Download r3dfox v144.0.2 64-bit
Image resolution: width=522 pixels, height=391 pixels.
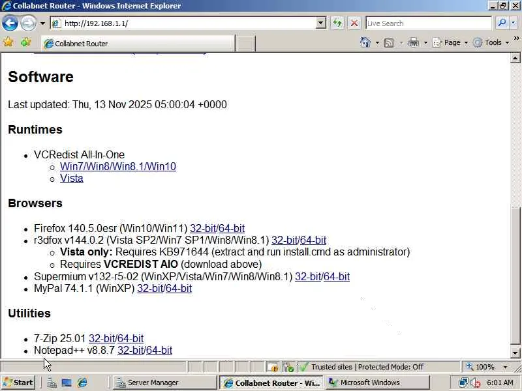pos(313,240)
